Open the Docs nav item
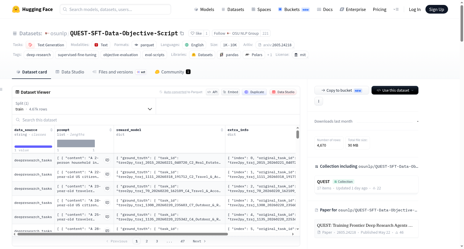 pyautogui.click(x=325, y=9)
